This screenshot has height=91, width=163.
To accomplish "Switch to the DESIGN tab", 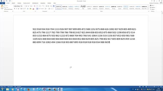I will click(19, 3).
